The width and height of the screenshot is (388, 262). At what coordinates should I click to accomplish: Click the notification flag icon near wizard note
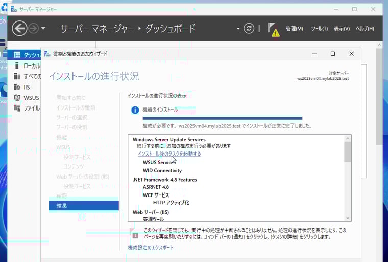click(x=135, y=233)
